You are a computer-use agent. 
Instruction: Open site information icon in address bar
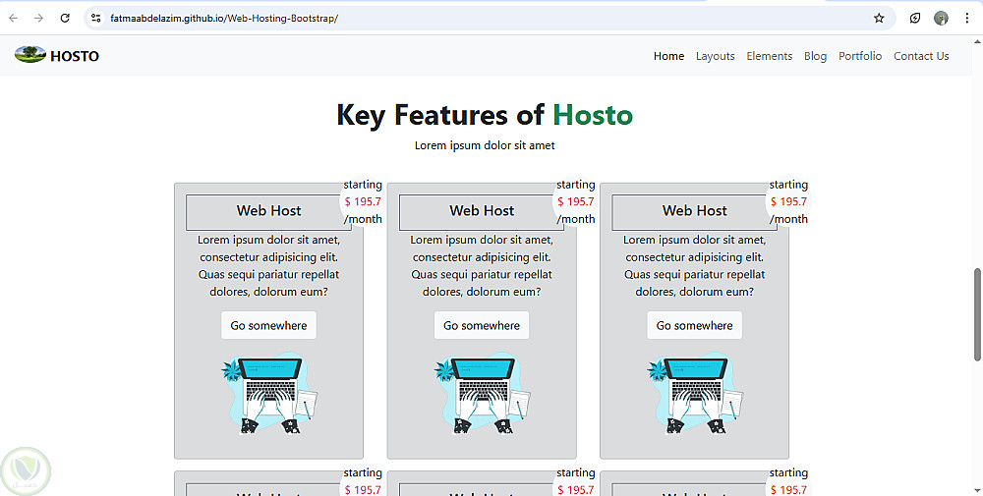[x=96, y=18]
